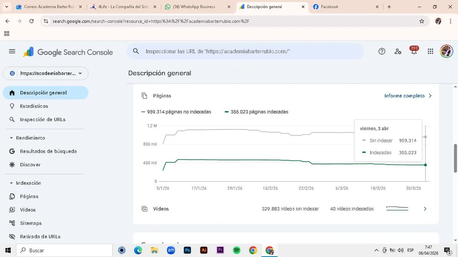Click the Google Search Console logo
The image size is (458, 257).
68,52
